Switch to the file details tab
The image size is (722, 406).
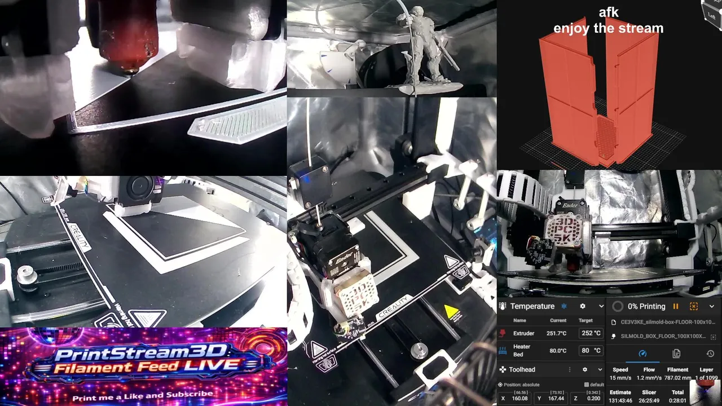(x=676, y=354)
